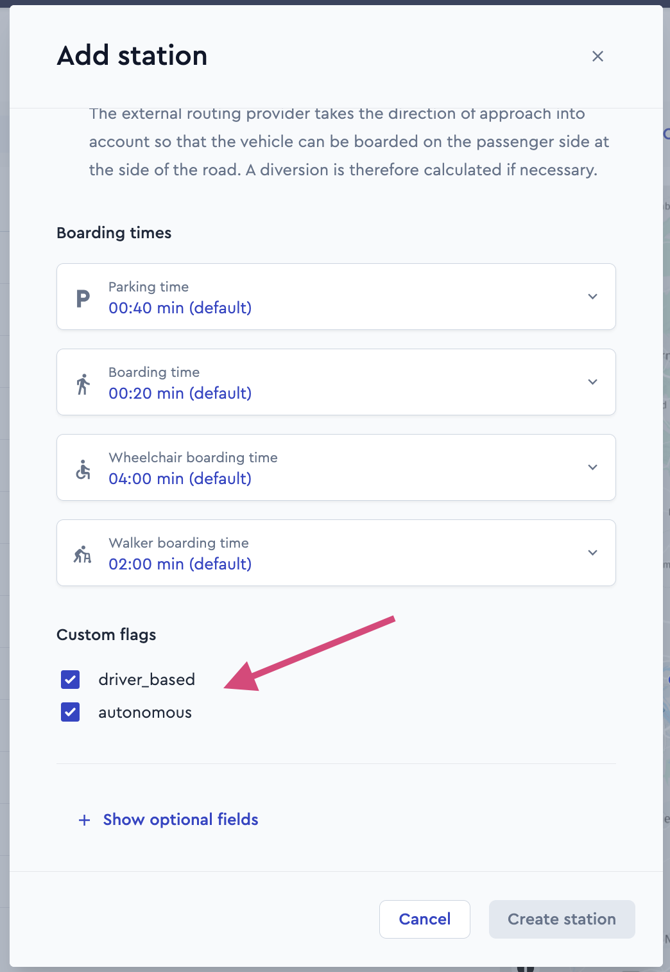Uncheck the autonomous custom flag
670x972 pixels.
(70, 712)
